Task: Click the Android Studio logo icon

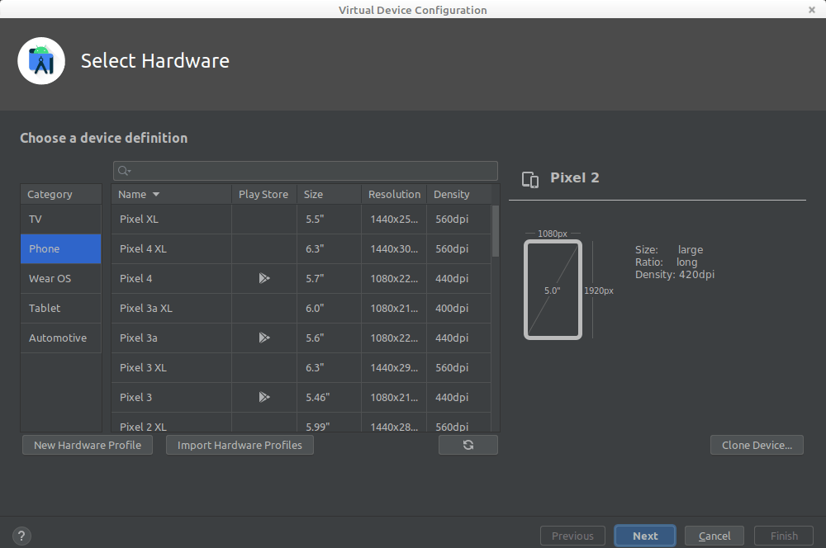Action: tap(41, 61)
